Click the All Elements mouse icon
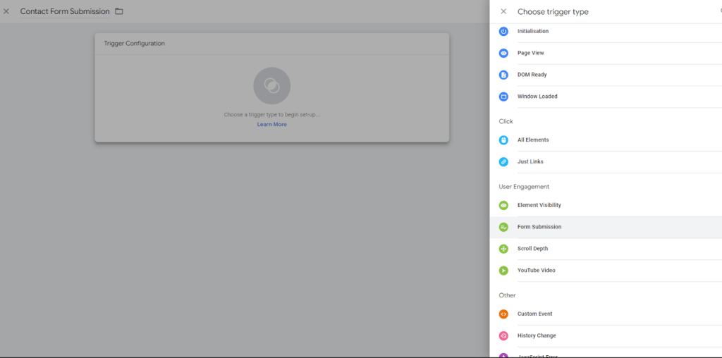This screenshot has height=358, width=722. (x=503, y=140)
